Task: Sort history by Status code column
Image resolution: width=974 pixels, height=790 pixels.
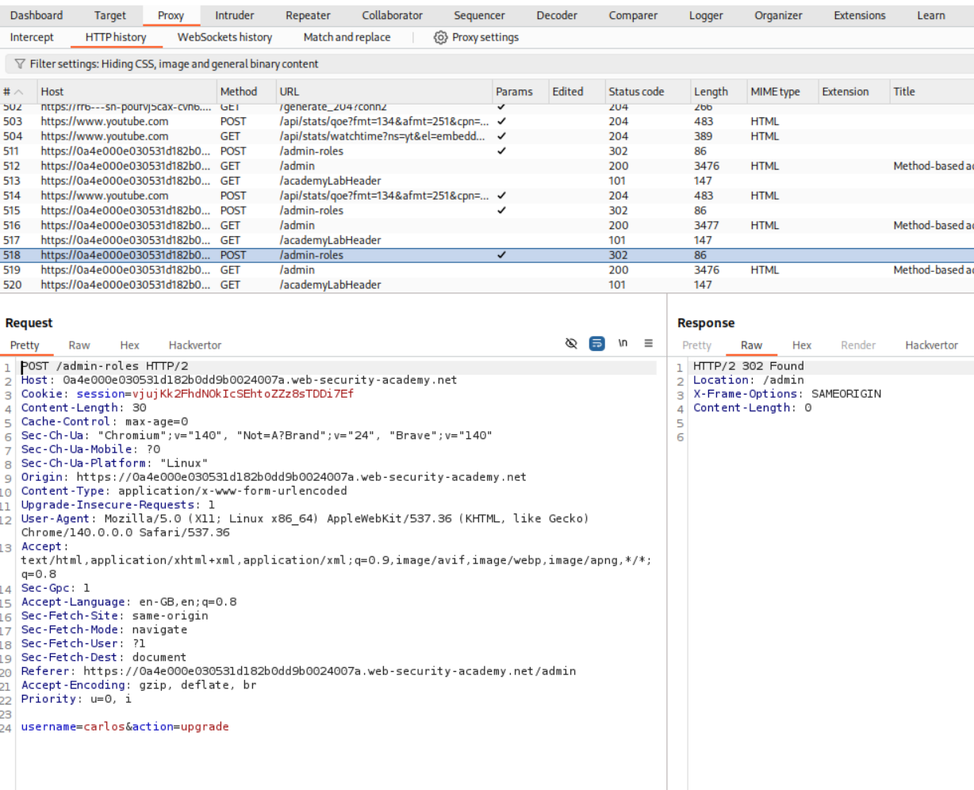Action: tap(636, 92)
